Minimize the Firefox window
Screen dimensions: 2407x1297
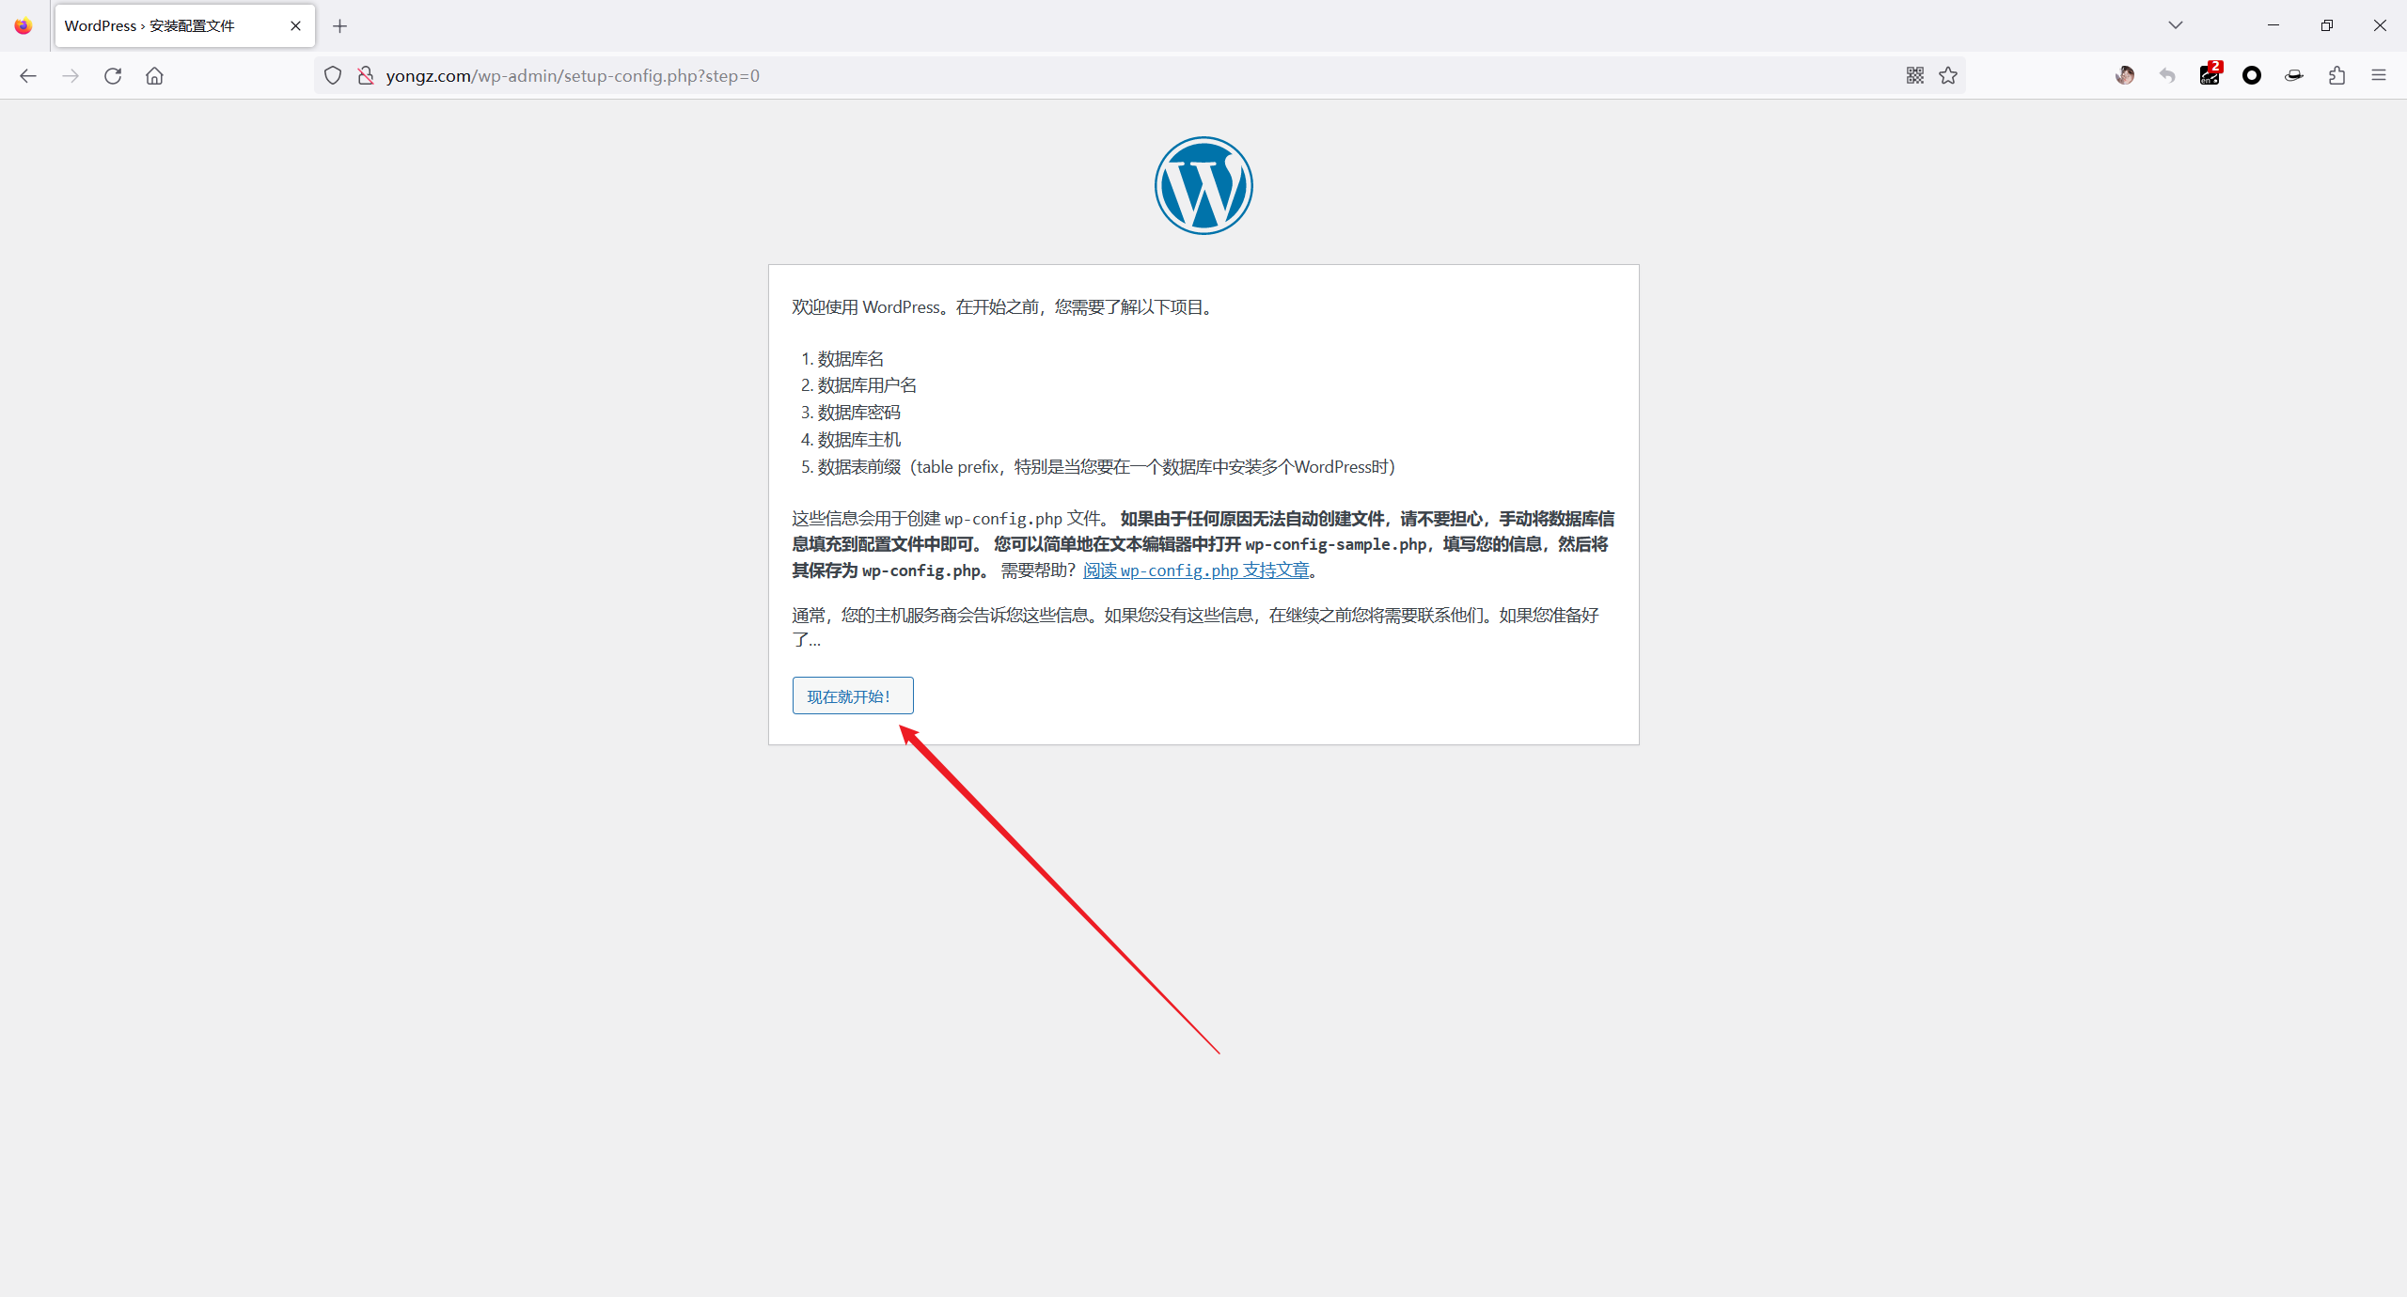pyautogui.click(x=2273, y=25)
